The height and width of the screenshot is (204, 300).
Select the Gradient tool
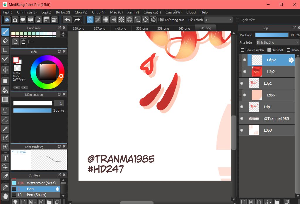[5, 99]
